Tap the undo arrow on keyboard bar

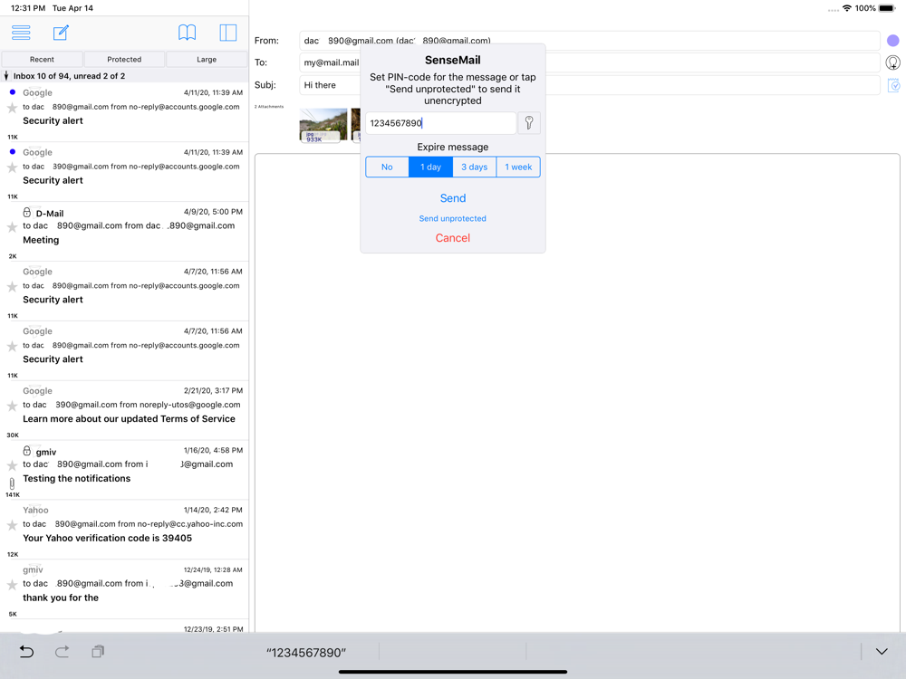tap(26, 652)
